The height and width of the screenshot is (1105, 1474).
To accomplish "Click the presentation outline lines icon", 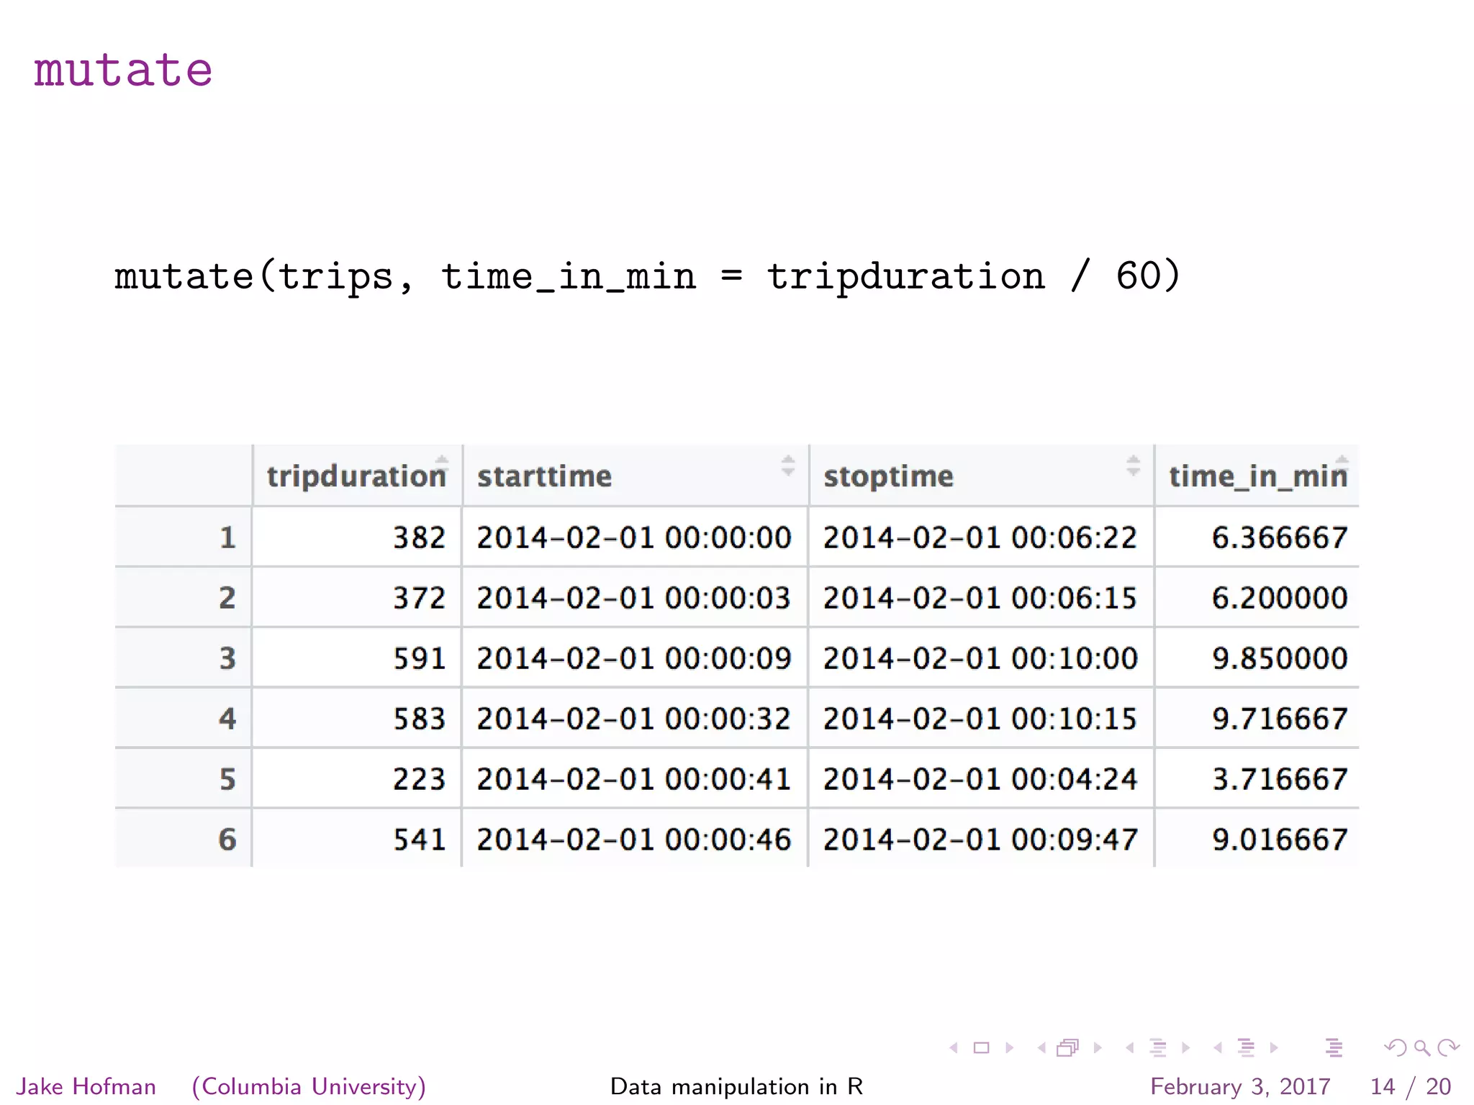I will coord(1334,1048).
